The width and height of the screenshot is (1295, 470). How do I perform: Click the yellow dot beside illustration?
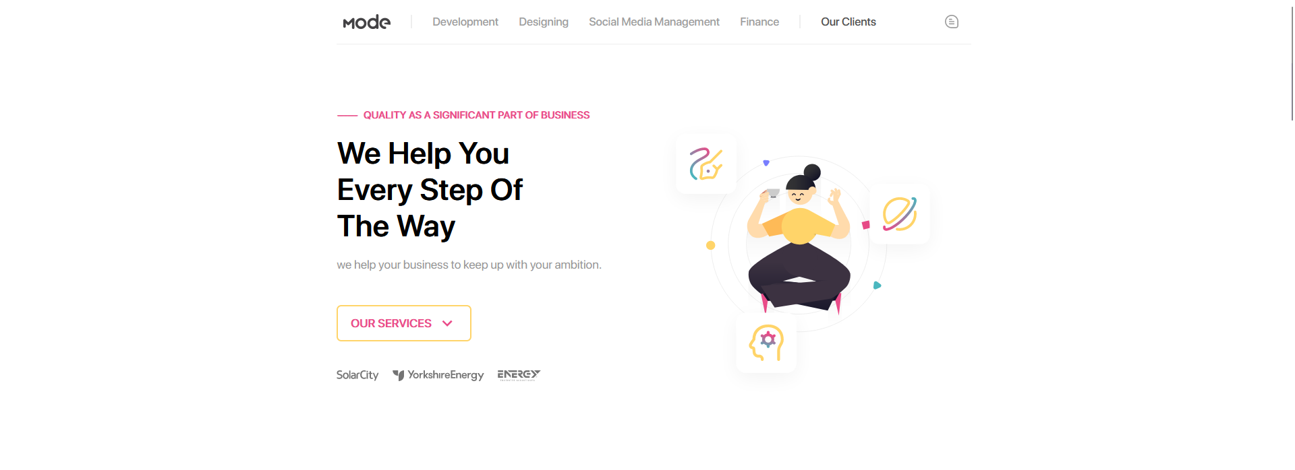[x=710, y=245]
